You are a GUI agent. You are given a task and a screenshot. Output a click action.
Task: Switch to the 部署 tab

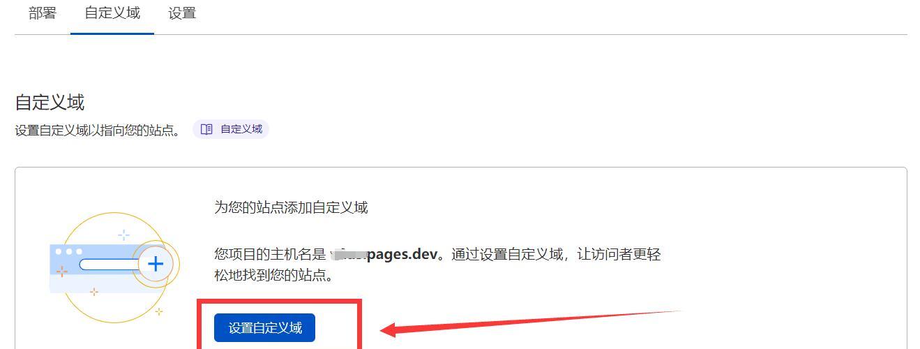tap(43, 13)
